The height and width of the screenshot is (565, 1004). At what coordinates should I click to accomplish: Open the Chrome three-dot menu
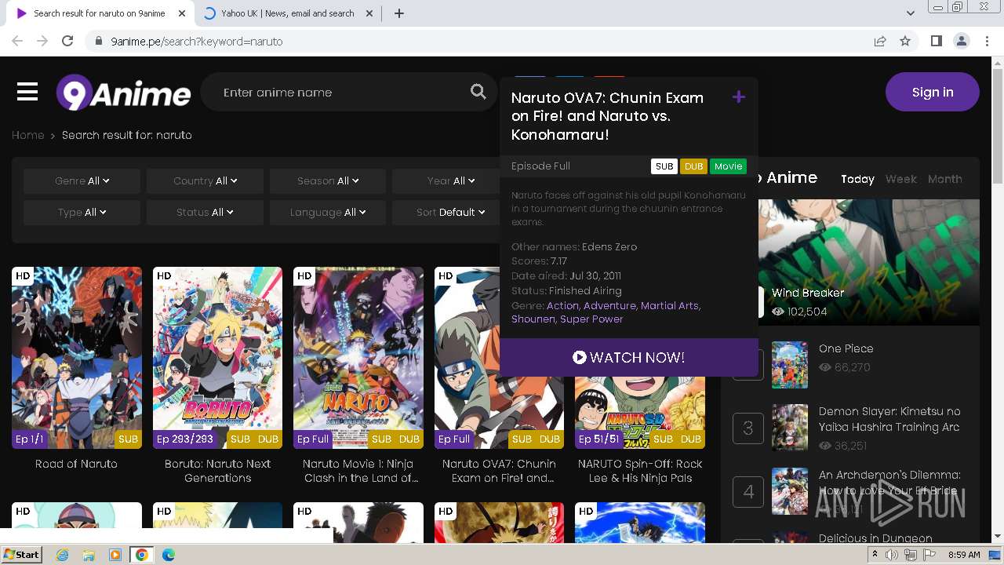click(987, 41)
